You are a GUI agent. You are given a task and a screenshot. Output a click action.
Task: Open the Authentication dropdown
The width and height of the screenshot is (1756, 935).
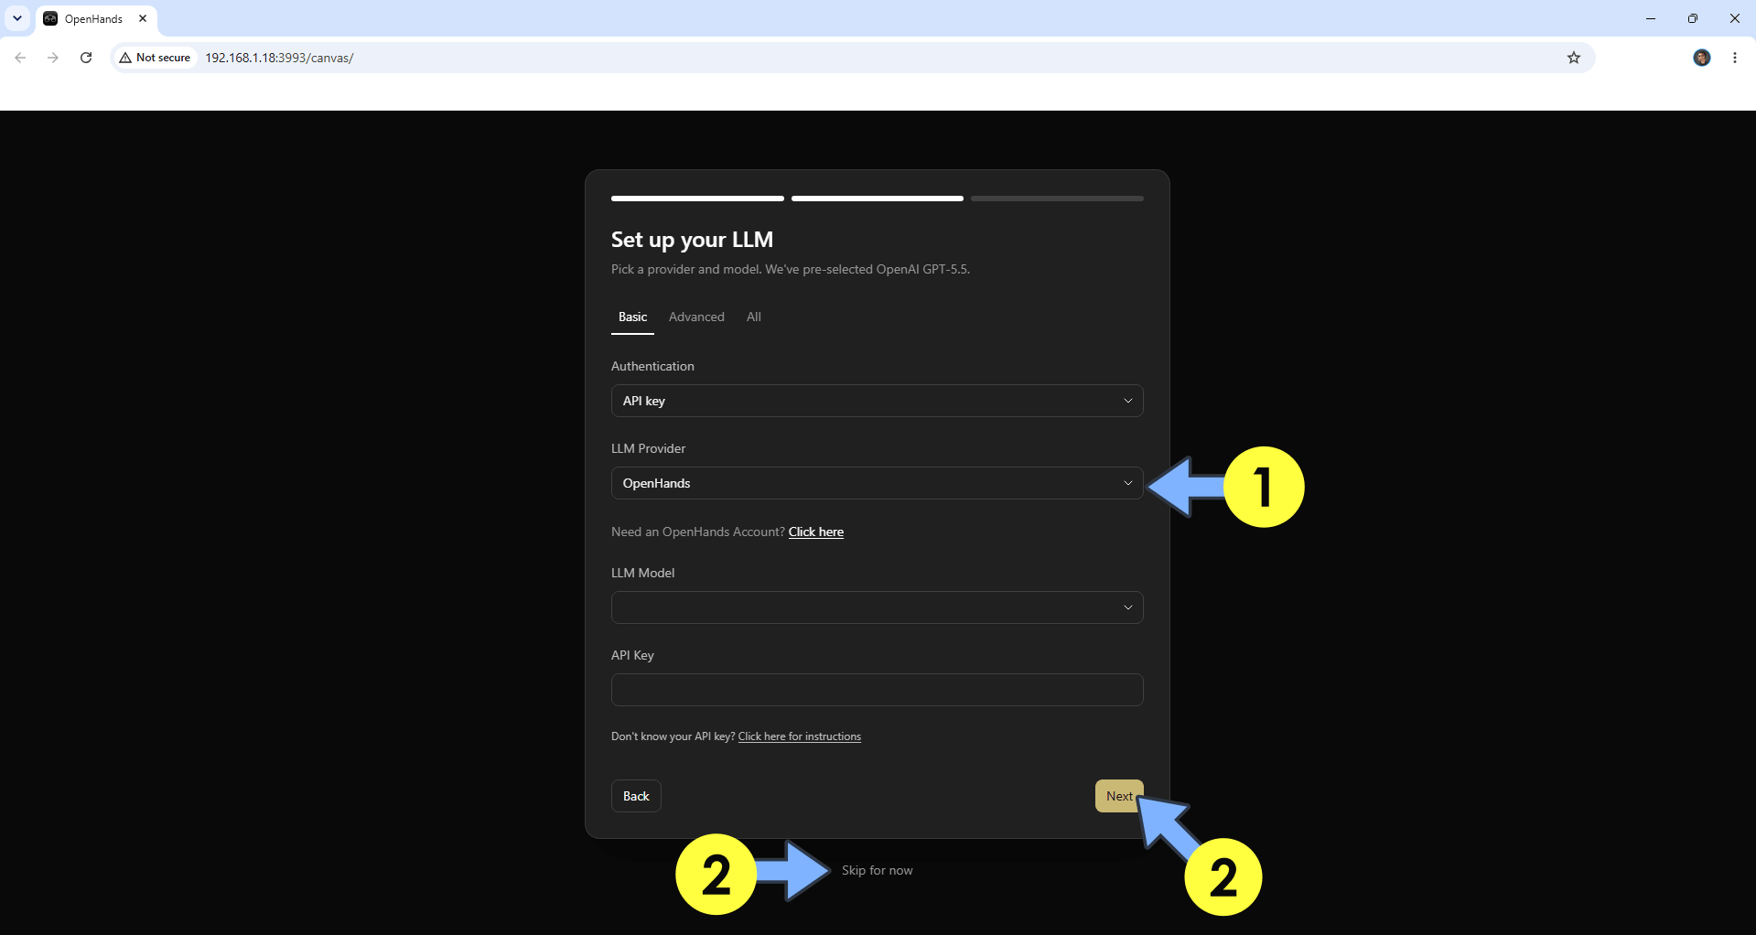[x=877, y=401]
